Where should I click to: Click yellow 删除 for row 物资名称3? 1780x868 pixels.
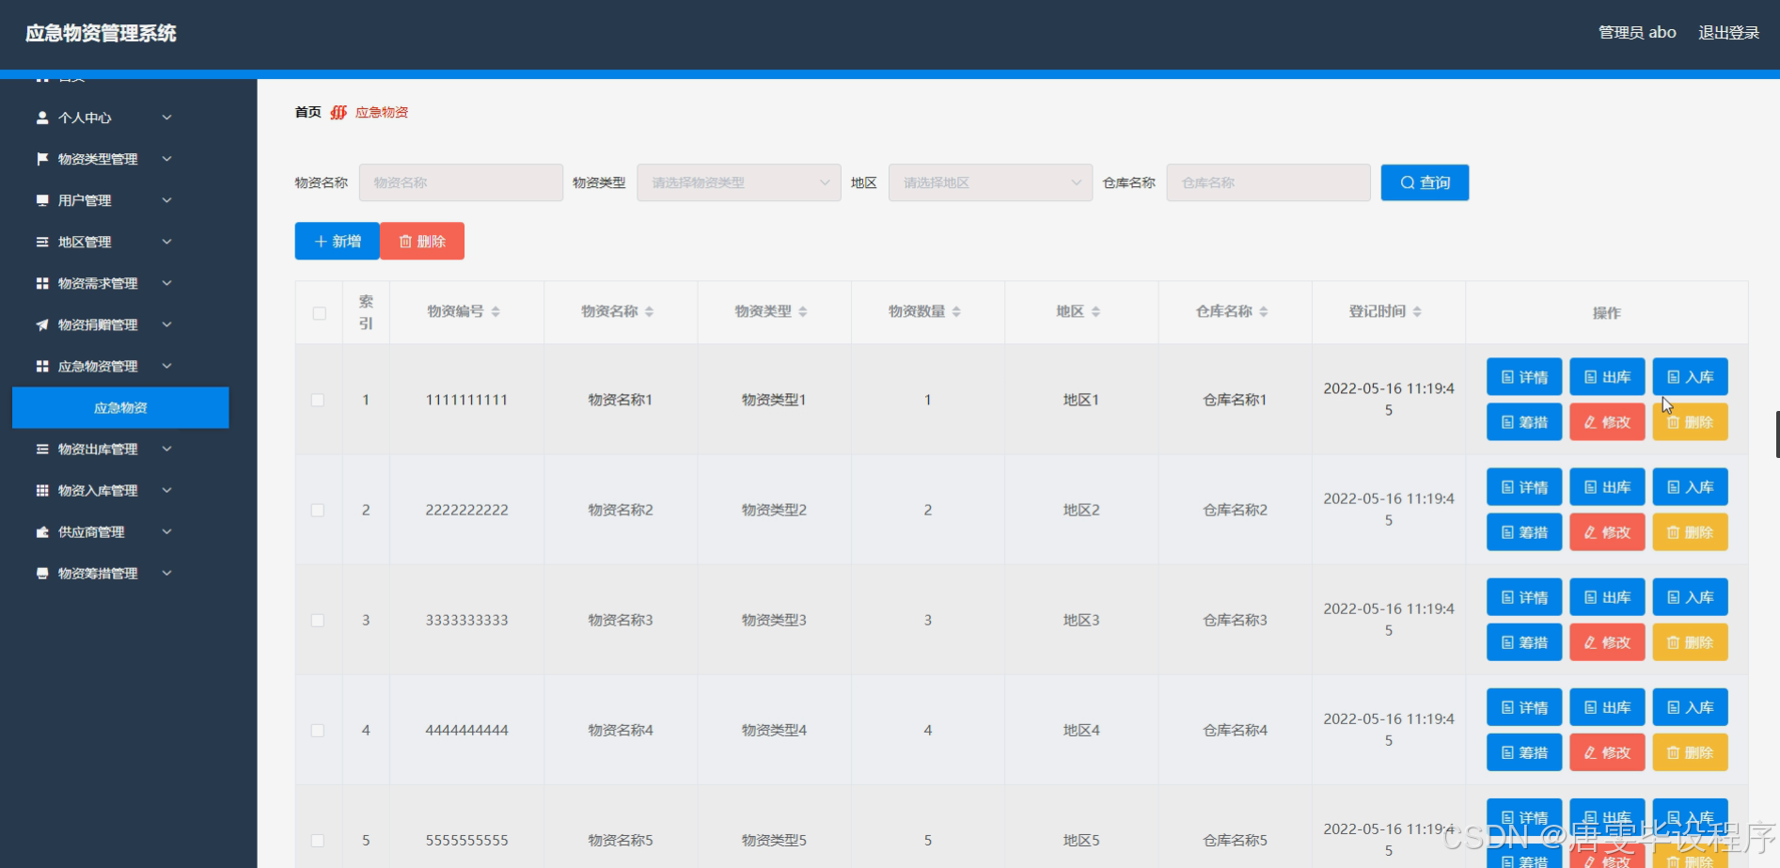(x=1690, y=642)
